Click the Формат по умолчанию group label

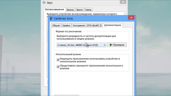coord(68,31)
